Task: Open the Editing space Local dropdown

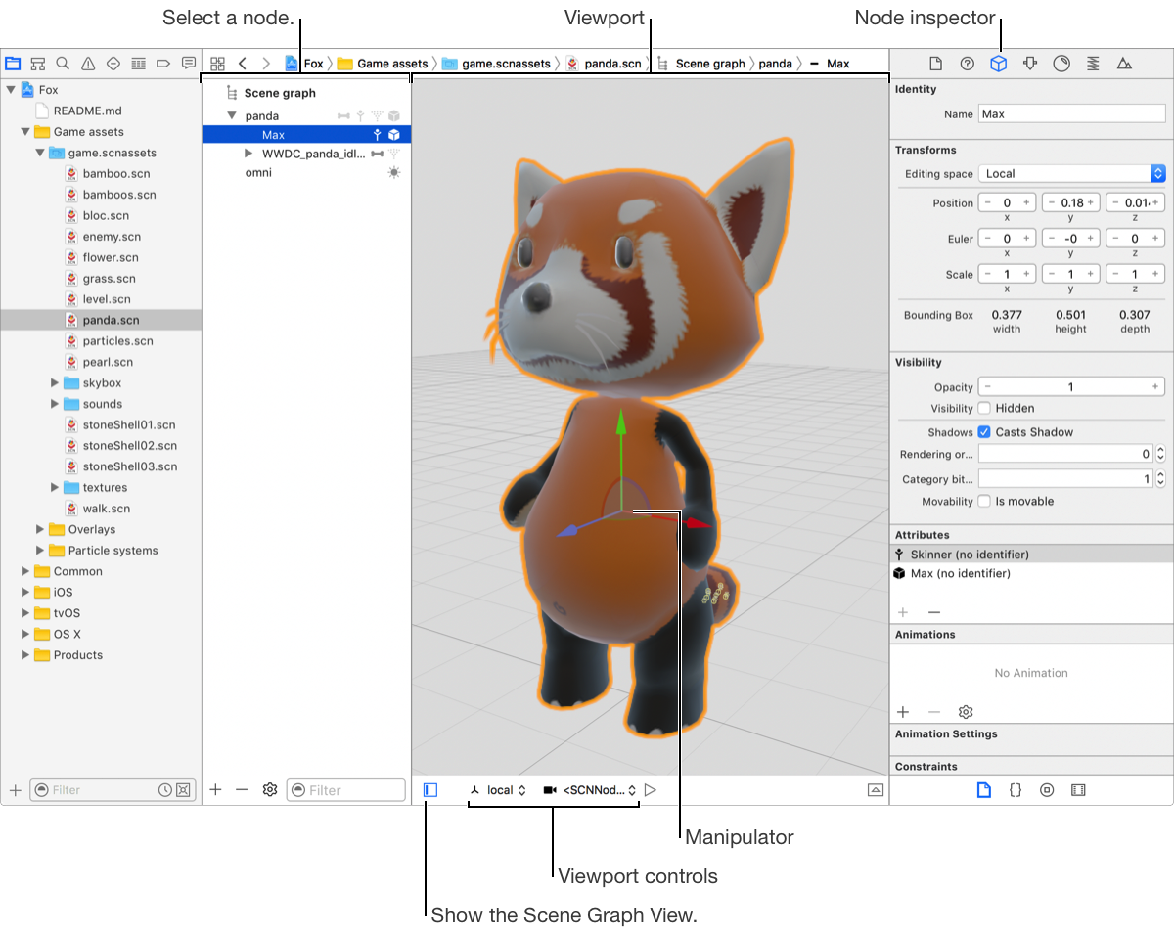Action: coord(1071,173)
